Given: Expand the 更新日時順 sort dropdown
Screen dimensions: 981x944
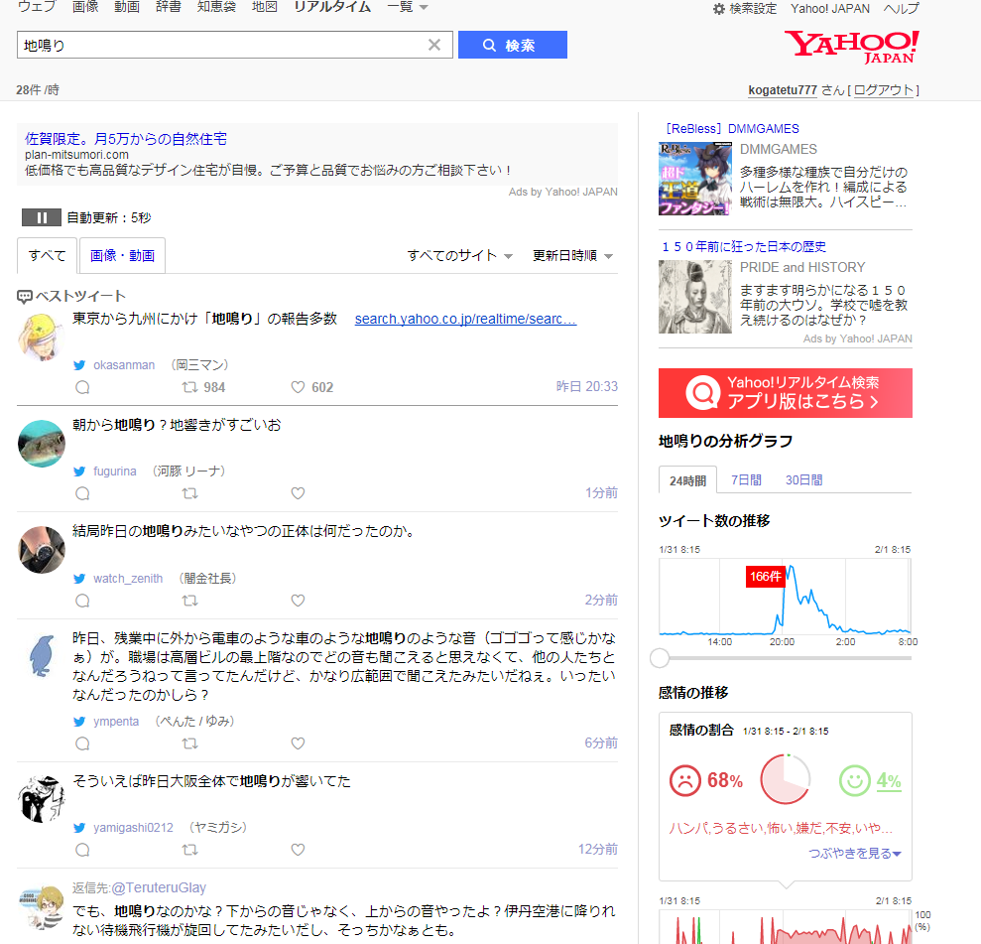Looking at the screenshot, I should (572, 255).
